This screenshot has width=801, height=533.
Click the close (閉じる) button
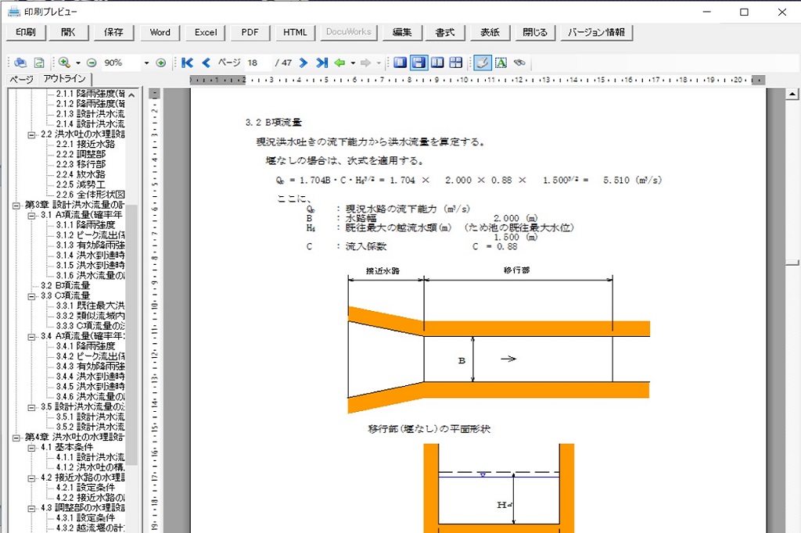coord(535,32)
